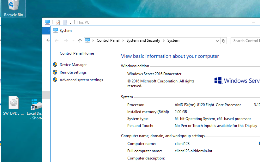Click the Properties checkmark icon in quick access toolbar
The width and height of the screenshot is (260, 162).
pyautogui.click(x=57, y=22)
